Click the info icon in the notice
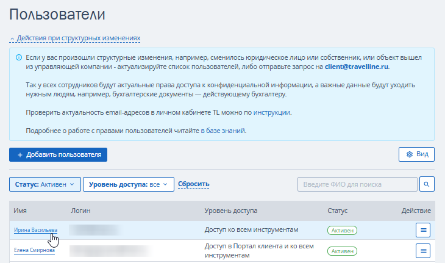 19,57
